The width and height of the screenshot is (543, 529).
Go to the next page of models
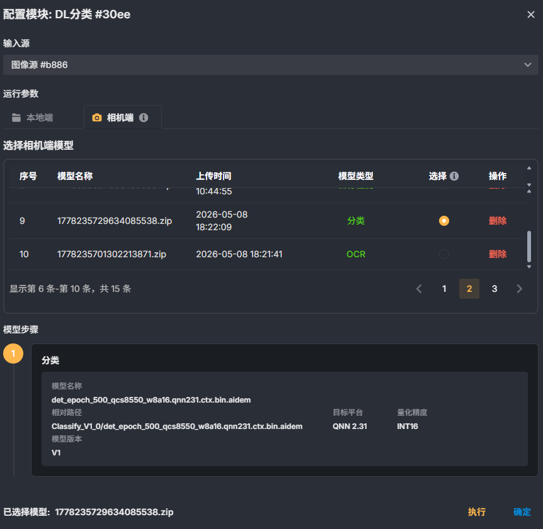point(520,289)
